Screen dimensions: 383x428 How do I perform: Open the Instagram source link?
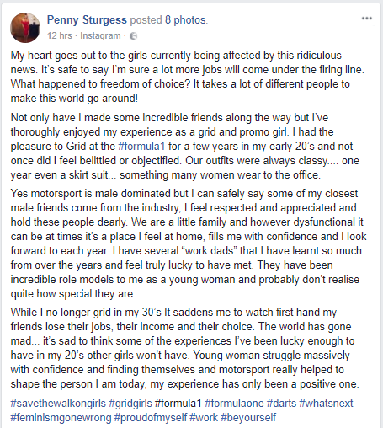[x=100, y=35]
